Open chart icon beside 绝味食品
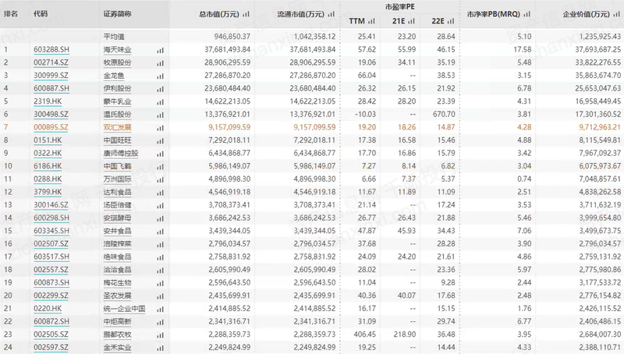Image resolution: width=624 pixels, height=354 pixels. click(x=160, y=257)
